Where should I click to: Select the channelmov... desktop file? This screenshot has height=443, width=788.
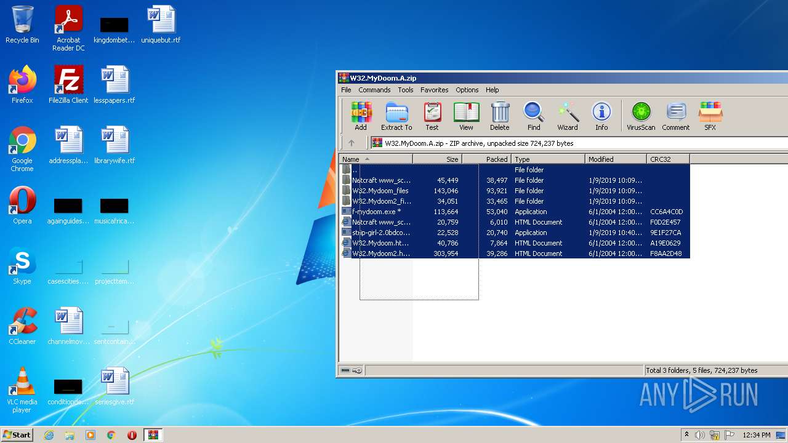point(68,325)
